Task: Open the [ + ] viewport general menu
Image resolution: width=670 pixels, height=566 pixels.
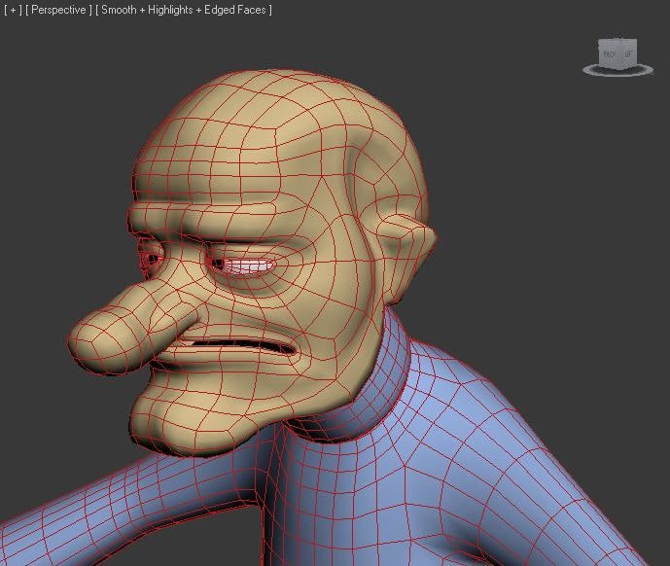Action: [x=13, y=10]
